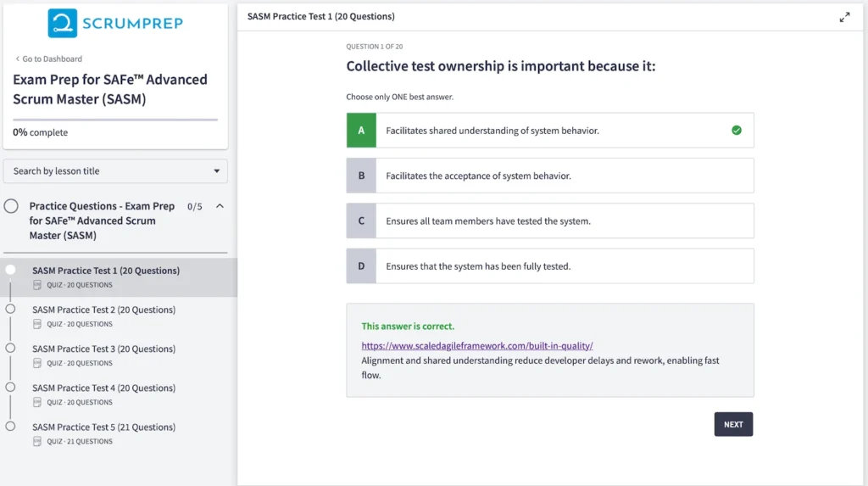Image resolution: width=868 pixels, height=486 pixels.
Task: Pick answer D about fully tested system
Action: (x=478, y=266)
